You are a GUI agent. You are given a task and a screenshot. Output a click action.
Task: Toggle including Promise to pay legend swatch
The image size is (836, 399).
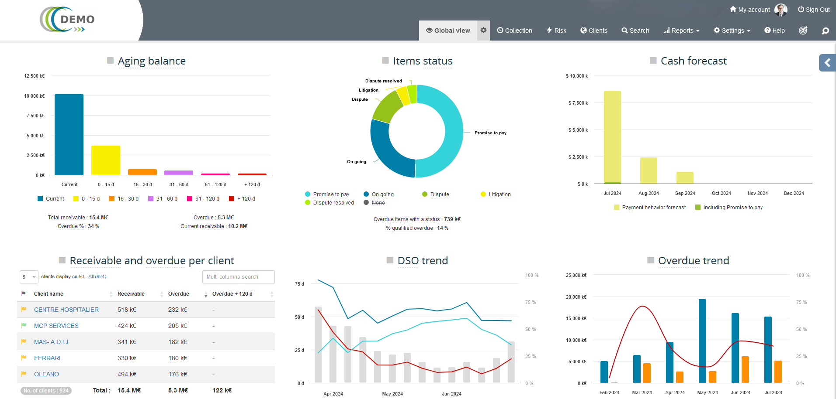click(698, 208)
